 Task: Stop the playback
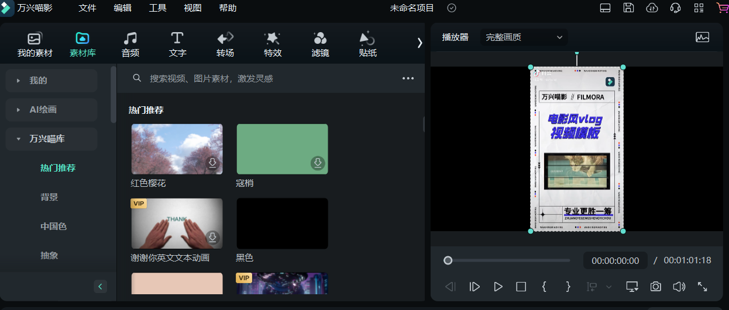(x=521, y=287)
